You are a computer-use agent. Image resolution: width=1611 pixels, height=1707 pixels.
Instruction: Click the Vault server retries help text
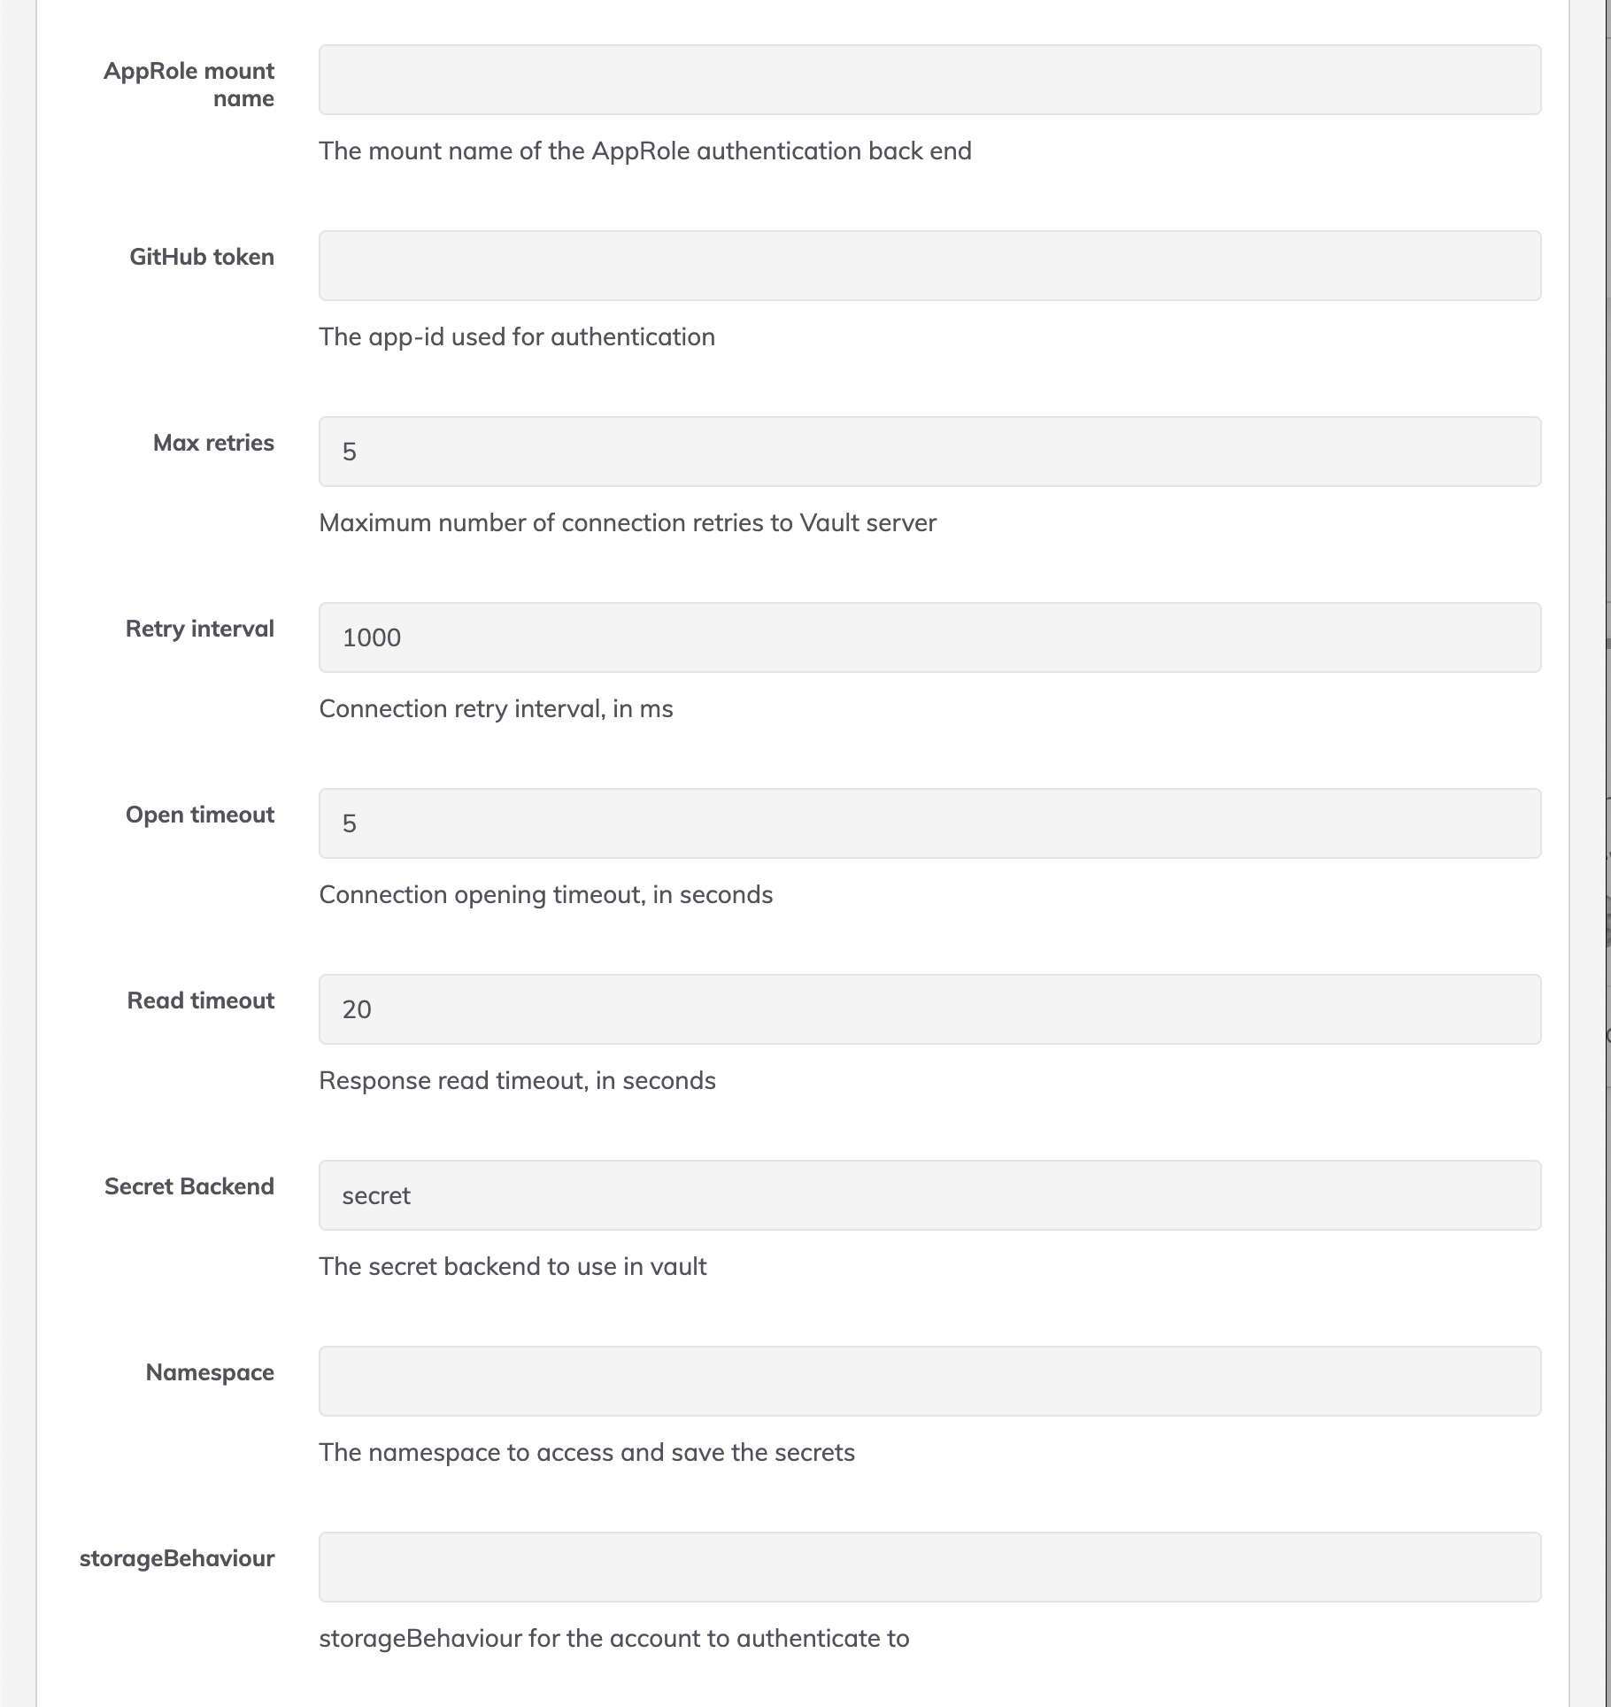point(628,522)
